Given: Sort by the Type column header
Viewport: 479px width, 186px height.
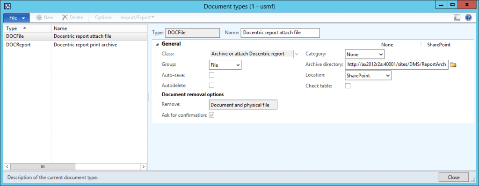Looking at the screenshot, I should click(28, 29).
